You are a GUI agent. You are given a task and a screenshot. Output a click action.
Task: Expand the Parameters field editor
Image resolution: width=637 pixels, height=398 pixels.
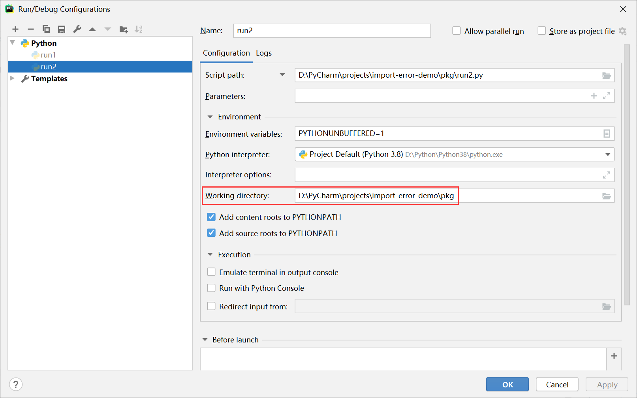click(607, 96)
